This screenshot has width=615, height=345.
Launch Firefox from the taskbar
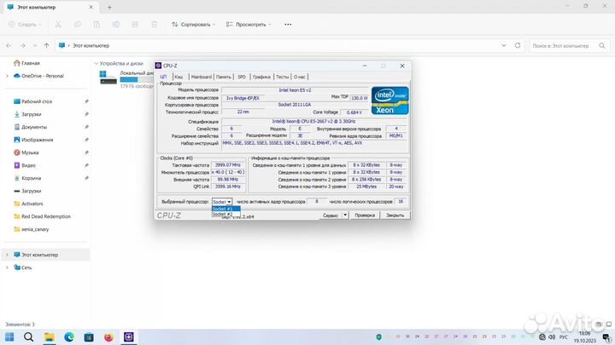(x=108, y=336)
